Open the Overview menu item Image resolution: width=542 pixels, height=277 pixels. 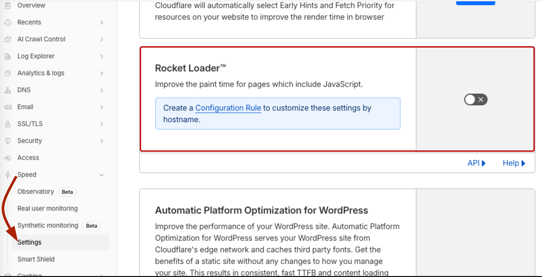coord(31,5)
